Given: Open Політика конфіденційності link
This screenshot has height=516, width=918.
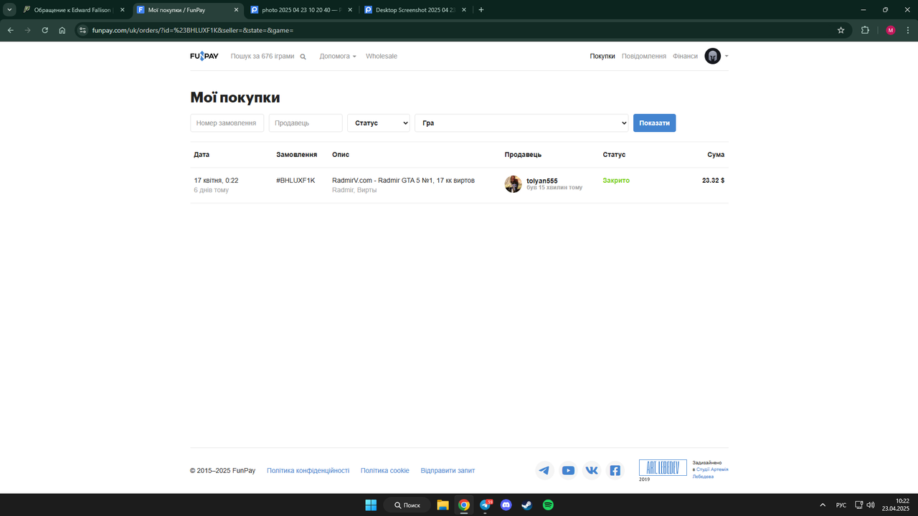Looking at the screenshot, I should click(308, 471).
